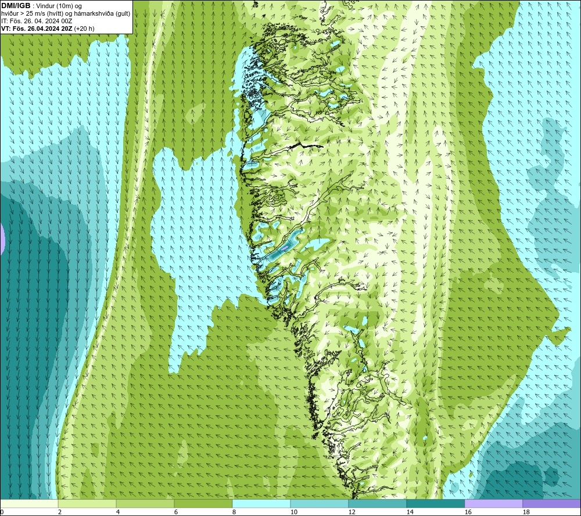Pick the 0–2 m/s pale cream swatch
This screenshot has height=516, width=581.
(x=29, y=503)
